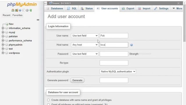Expand the wordpress tree node
The image size is (186, 105).
3,53
